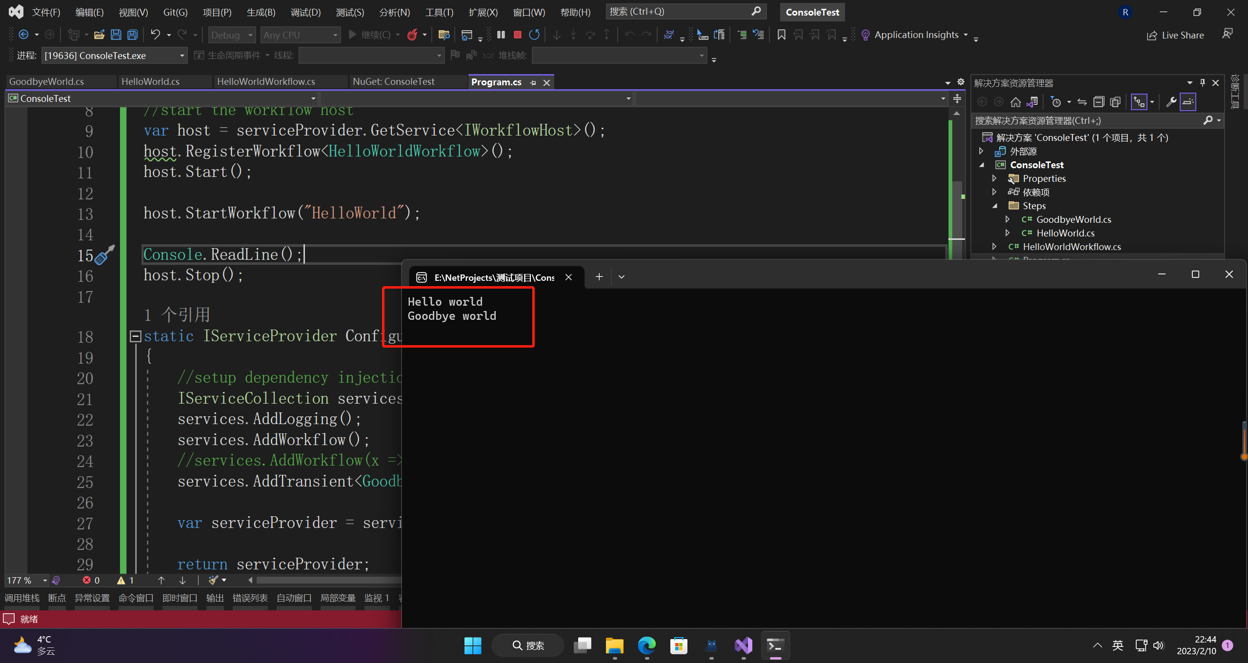This screenshot has width=1248, height=663.
Task: Switch to the HelloWorldWorkflow.cs tab
Action: pos(266,81)
